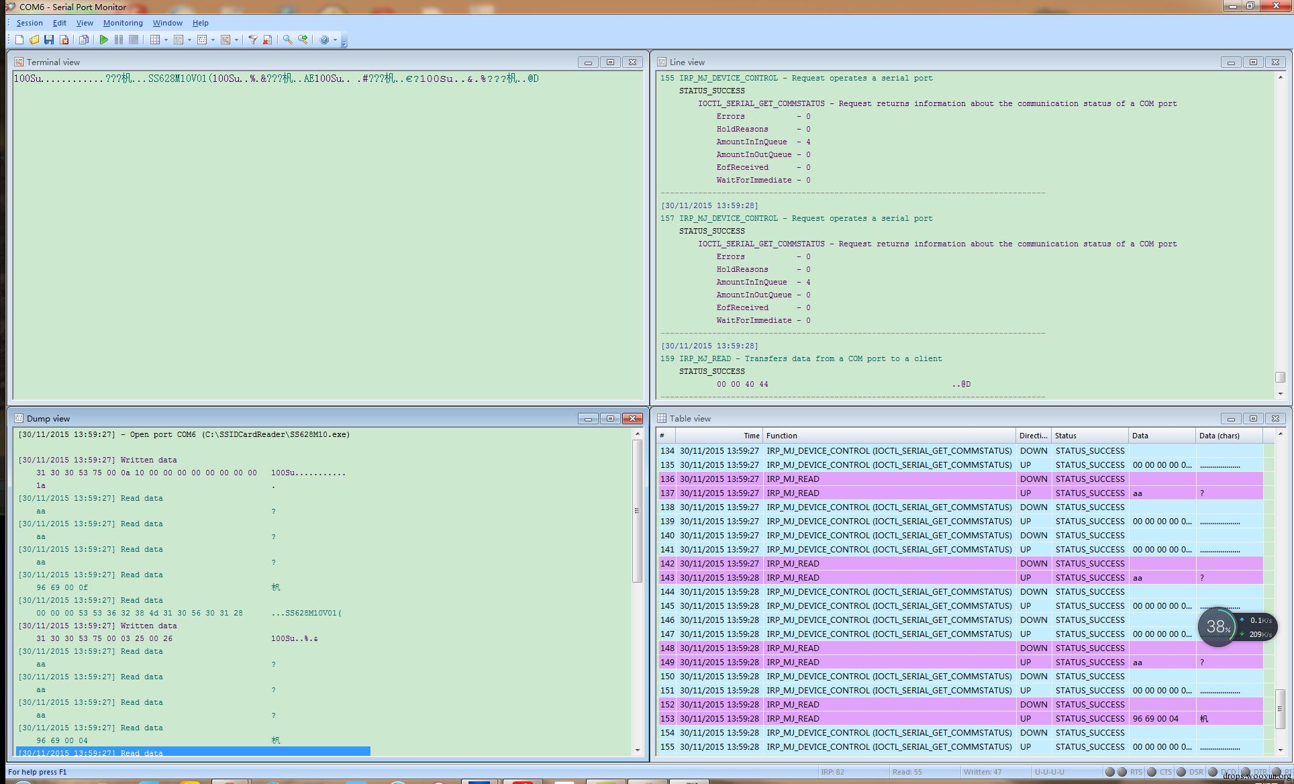Click the New session toolbar icon

coord(19,40)
